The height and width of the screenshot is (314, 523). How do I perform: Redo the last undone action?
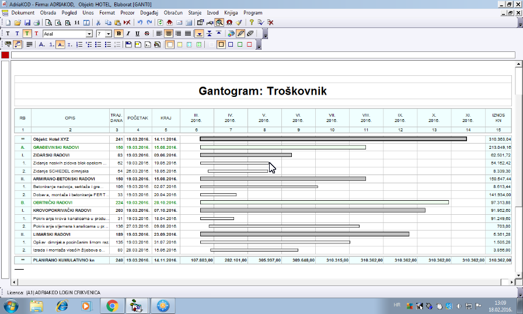point(149,23)
